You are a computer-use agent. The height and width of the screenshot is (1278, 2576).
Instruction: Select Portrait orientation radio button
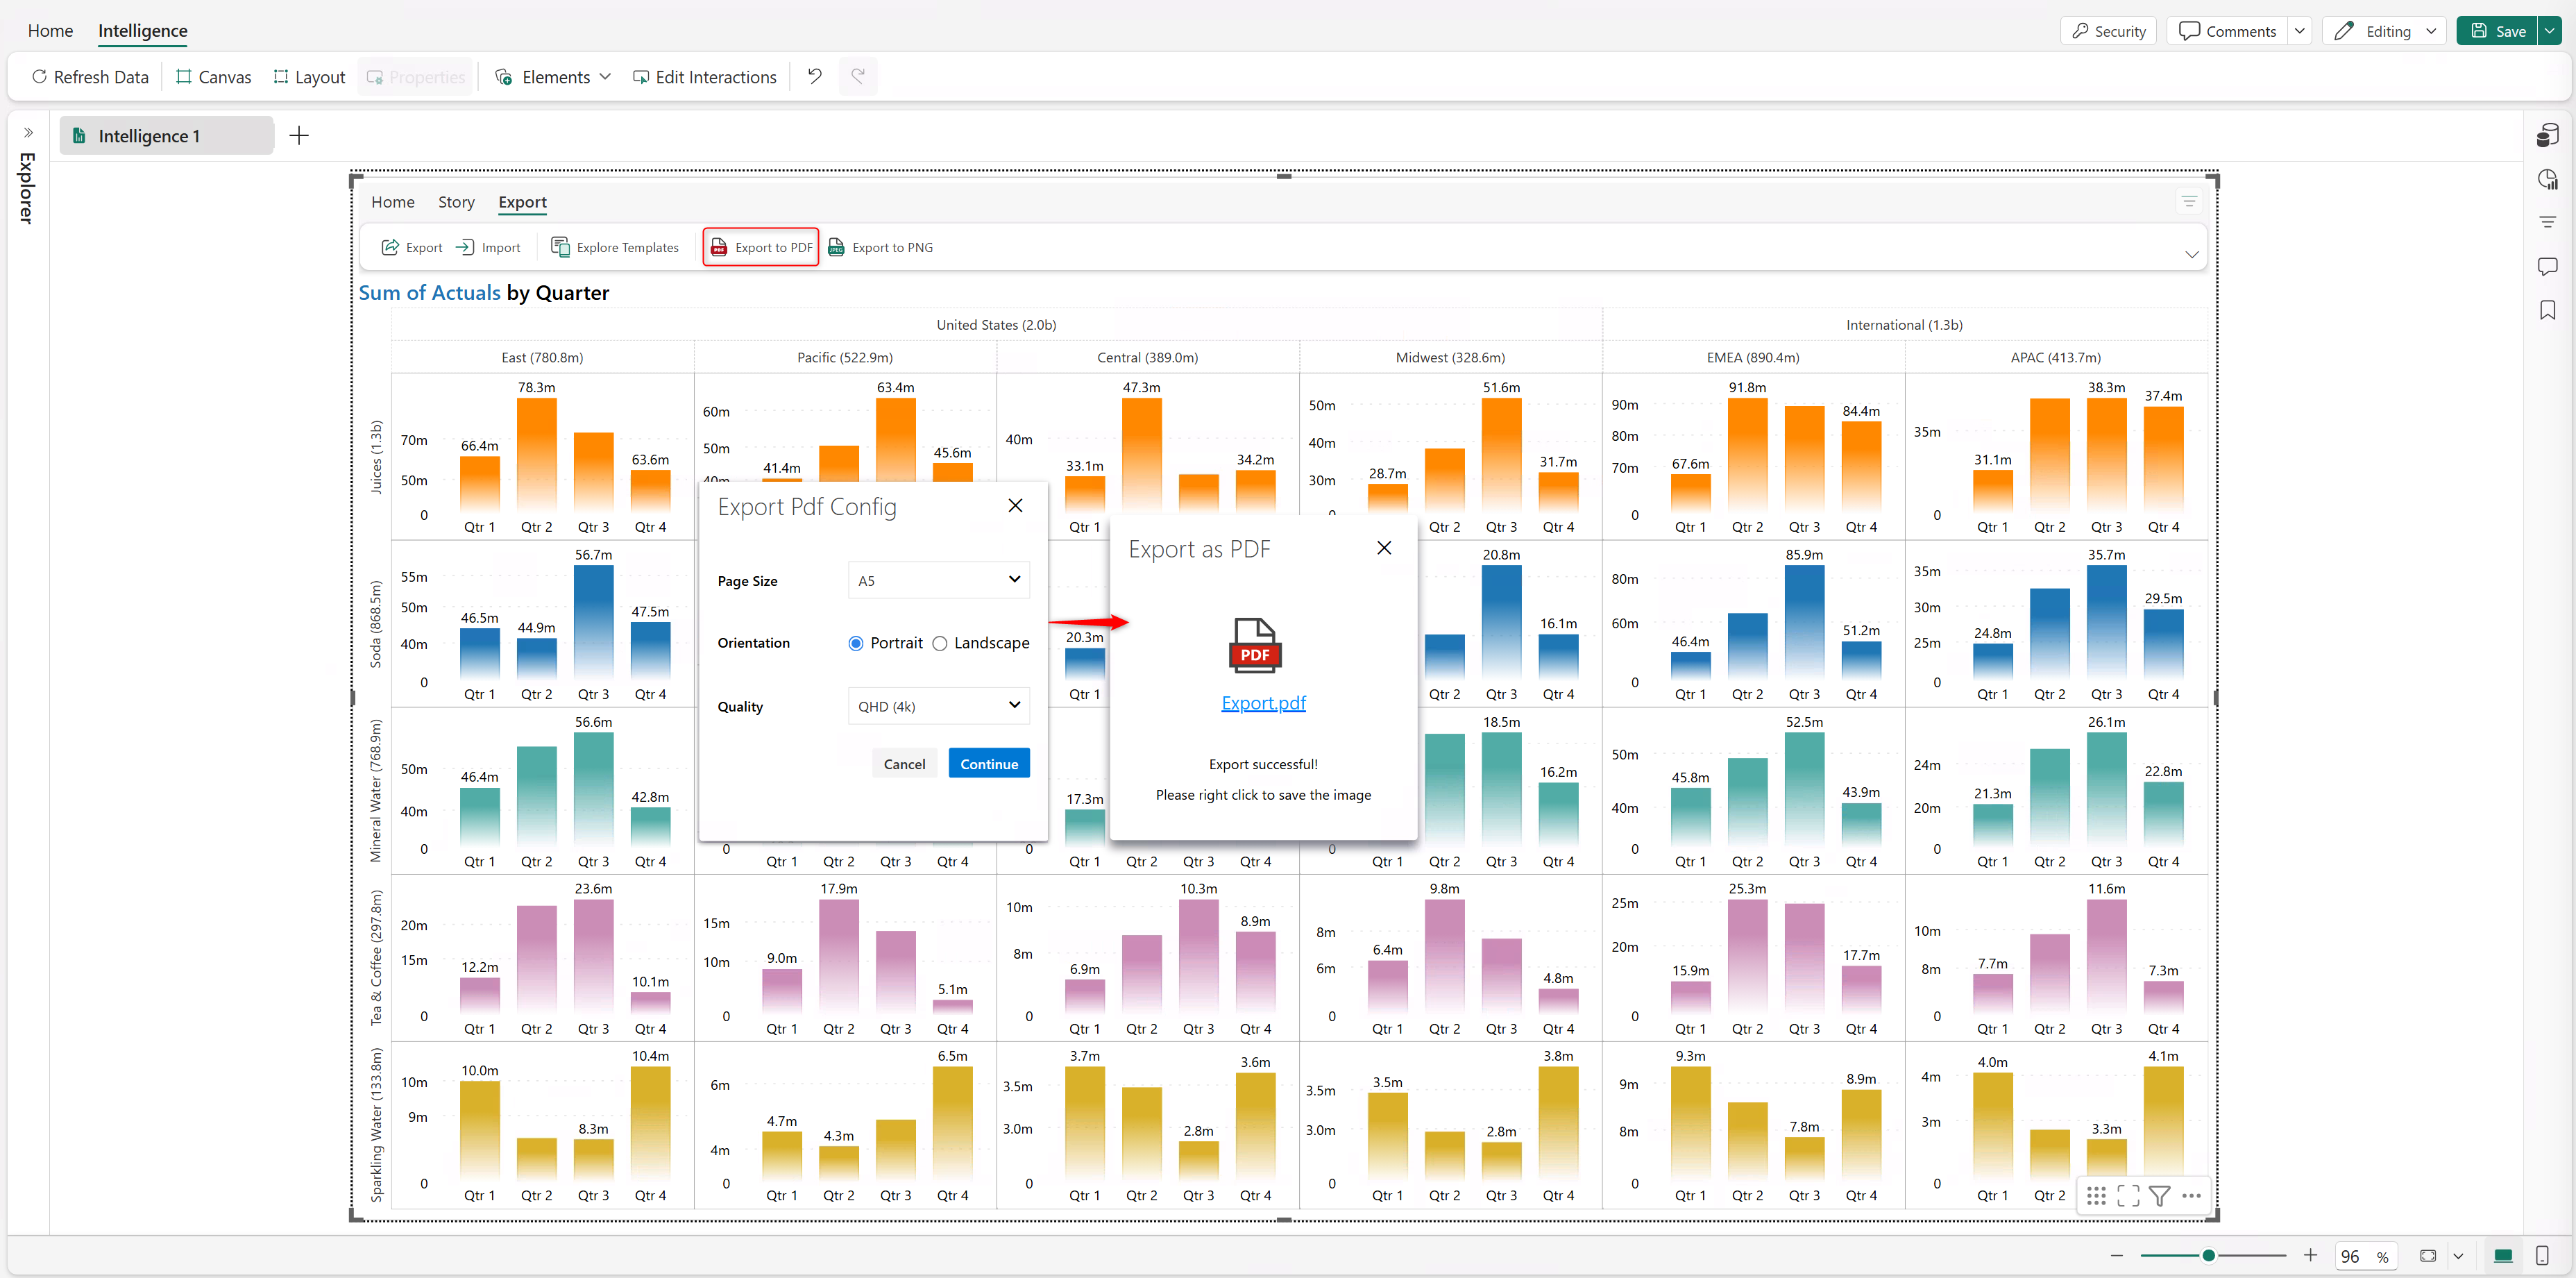(x=856, y=643)
